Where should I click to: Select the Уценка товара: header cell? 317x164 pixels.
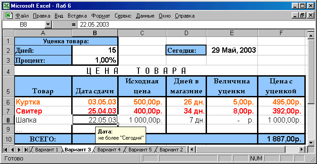point(66,41)
